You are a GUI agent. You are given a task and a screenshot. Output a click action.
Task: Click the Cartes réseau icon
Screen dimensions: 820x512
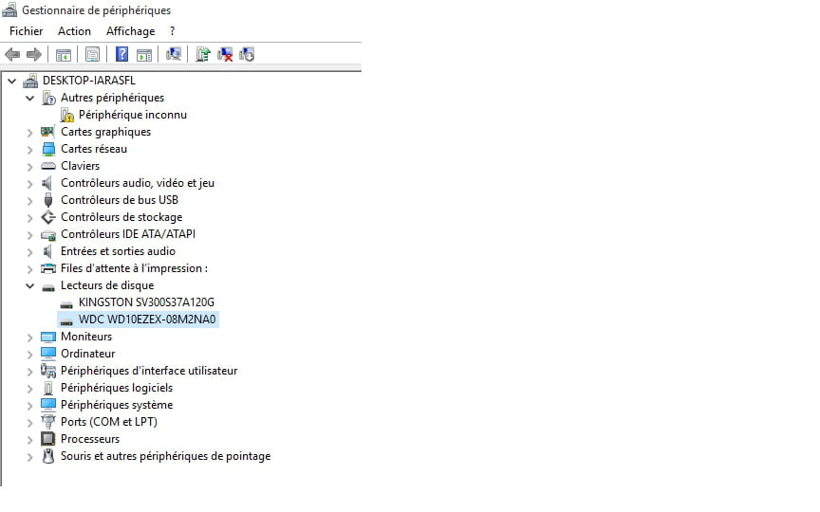coord(48,149)
